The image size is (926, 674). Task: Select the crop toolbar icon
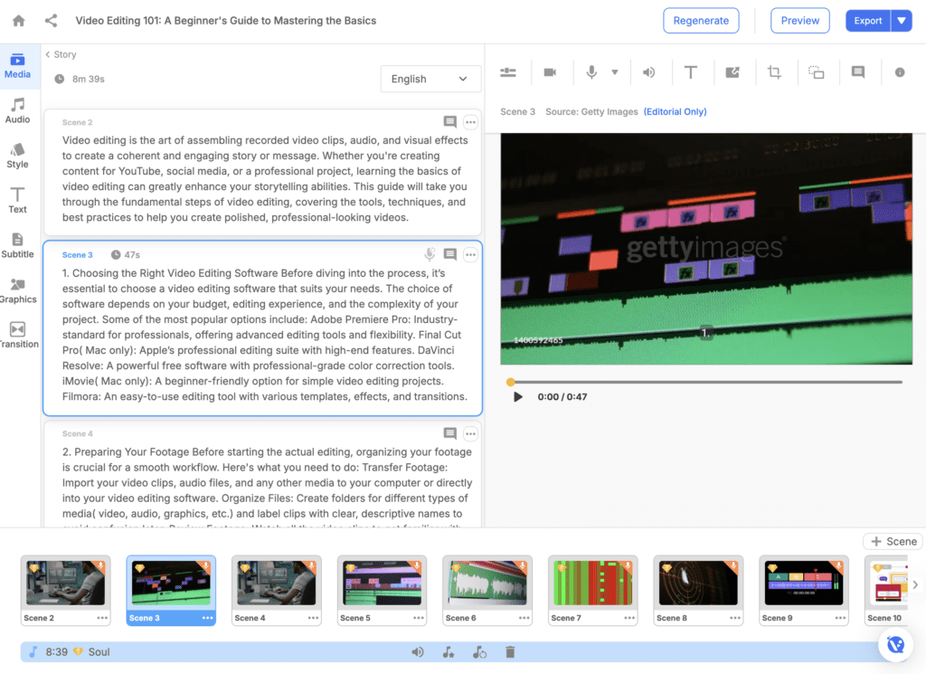(x=774, y=72)
